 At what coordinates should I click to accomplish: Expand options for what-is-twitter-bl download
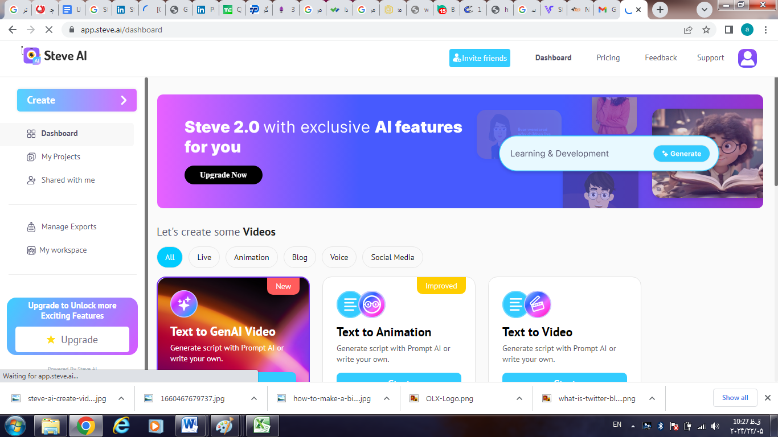click(652, 399)
